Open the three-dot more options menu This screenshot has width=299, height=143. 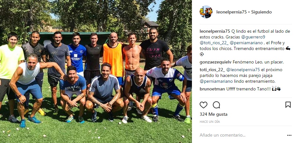point(289,135)
